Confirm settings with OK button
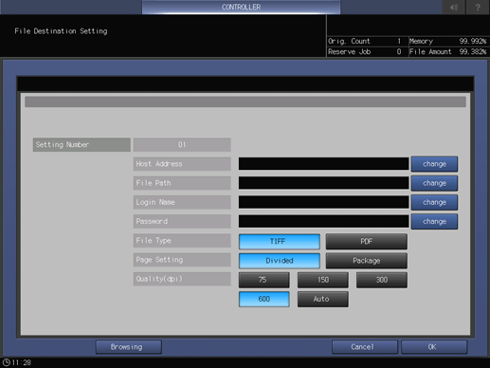The width and height of the screenshot is (490, 368). [434, 347]
